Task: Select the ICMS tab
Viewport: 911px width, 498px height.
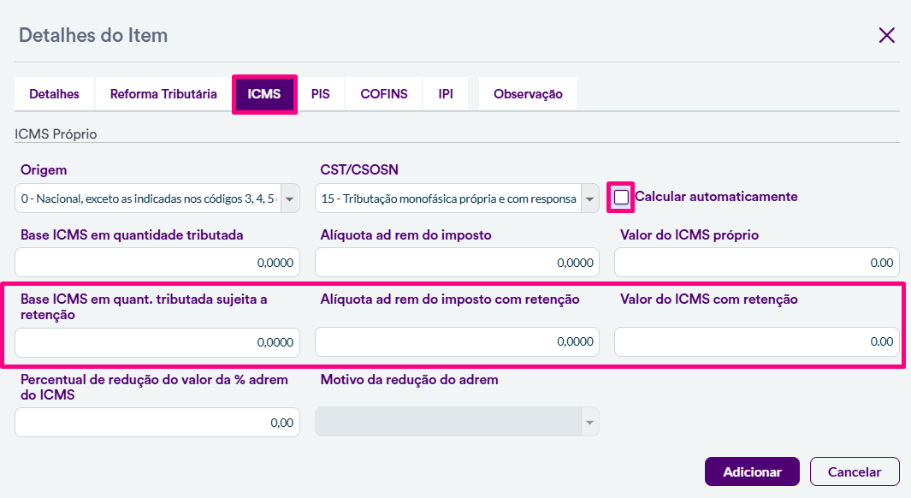Action: [x=264, y=94]
